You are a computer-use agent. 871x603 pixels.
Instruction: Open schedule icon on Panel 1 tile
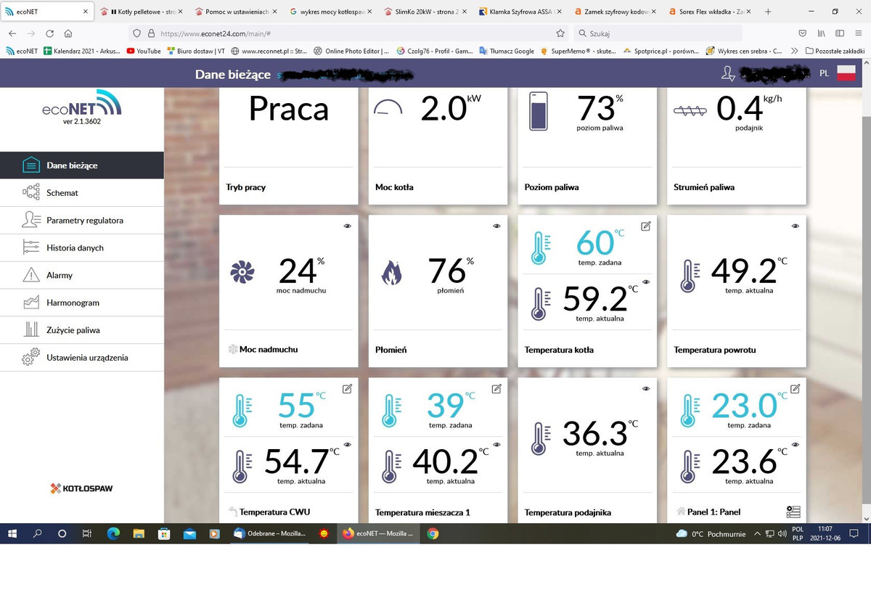(793, 512)
